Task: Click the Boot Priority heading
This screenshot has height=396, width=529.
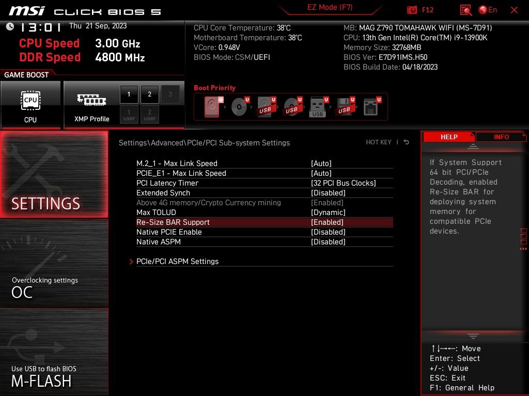Action: point(214,88)
